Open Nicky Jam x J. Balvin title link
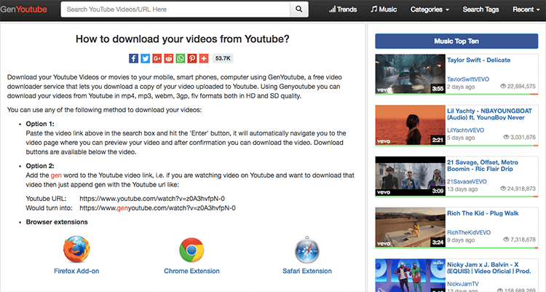 (489, 268)
